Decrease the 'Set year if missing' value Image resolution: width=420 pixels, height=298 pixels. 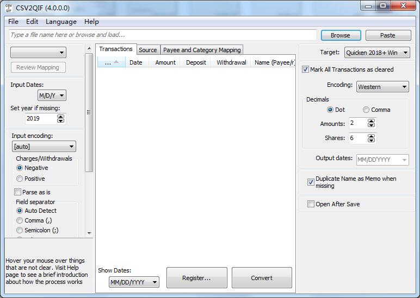pyautogui.click(x=61, y=121)
